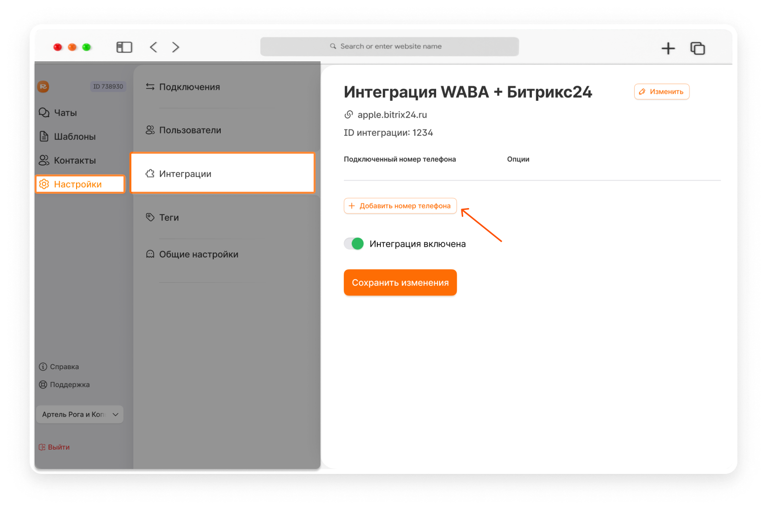Toggle the browser sidebar icon
767x509 pixels.
[x=124, y=47]
